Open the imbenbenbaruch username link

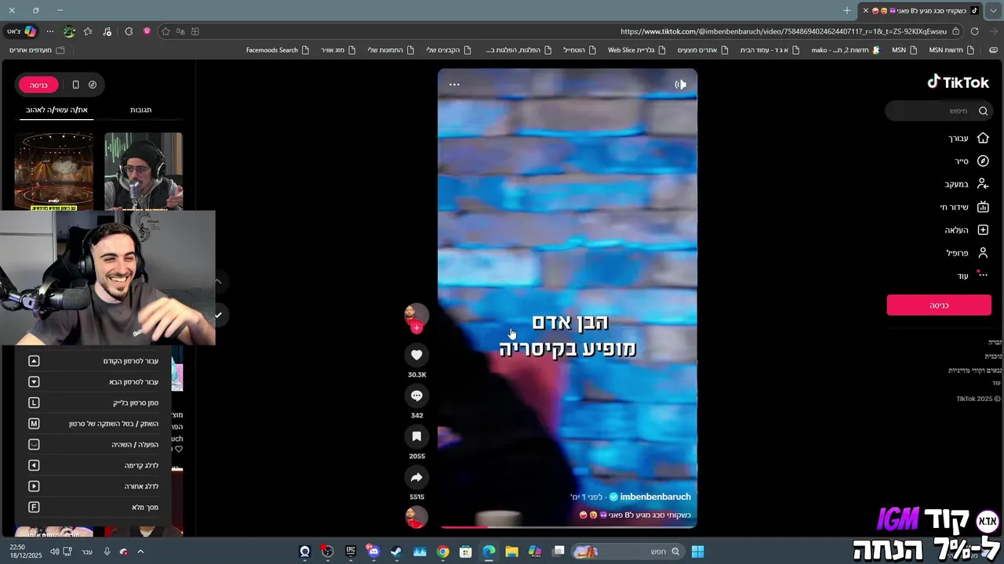pyautogui.click(x=655, y=497)
